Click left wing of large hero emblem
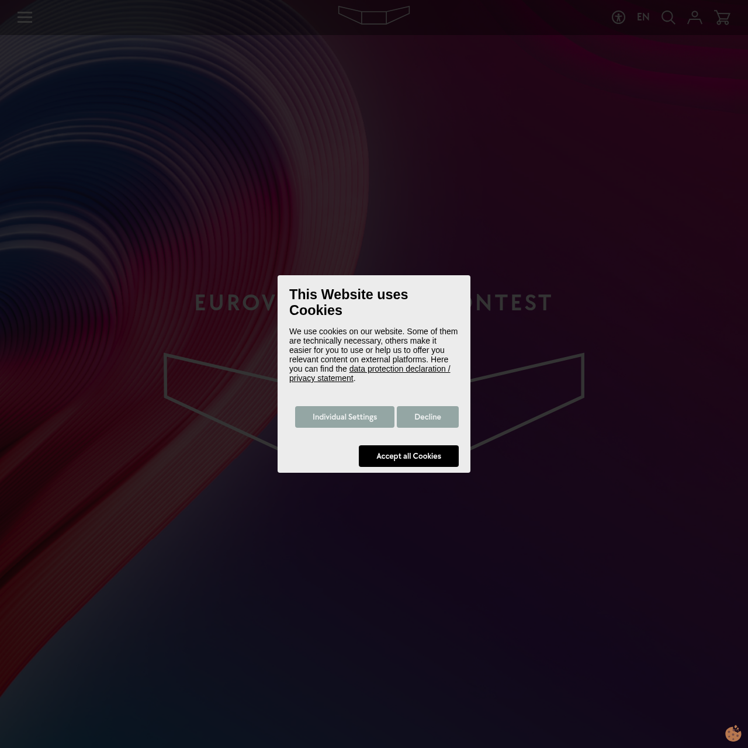This screenshot has height=748, width=748. [x=216, y=397]
